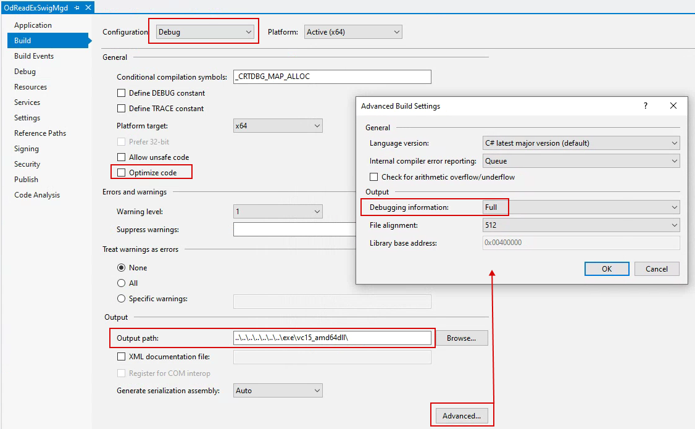
Task: Expand the Language version combo box
Action: coord(581,143)
